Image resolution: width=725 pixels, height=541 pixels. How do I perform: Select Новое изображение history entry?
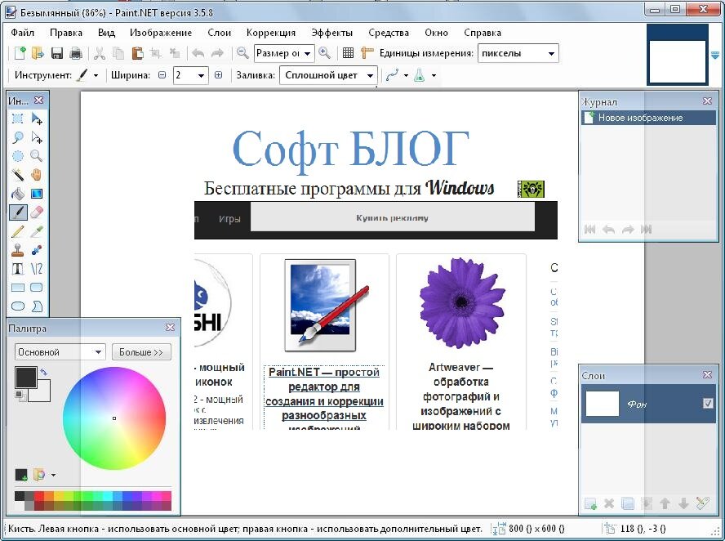(x=648, y=118)
